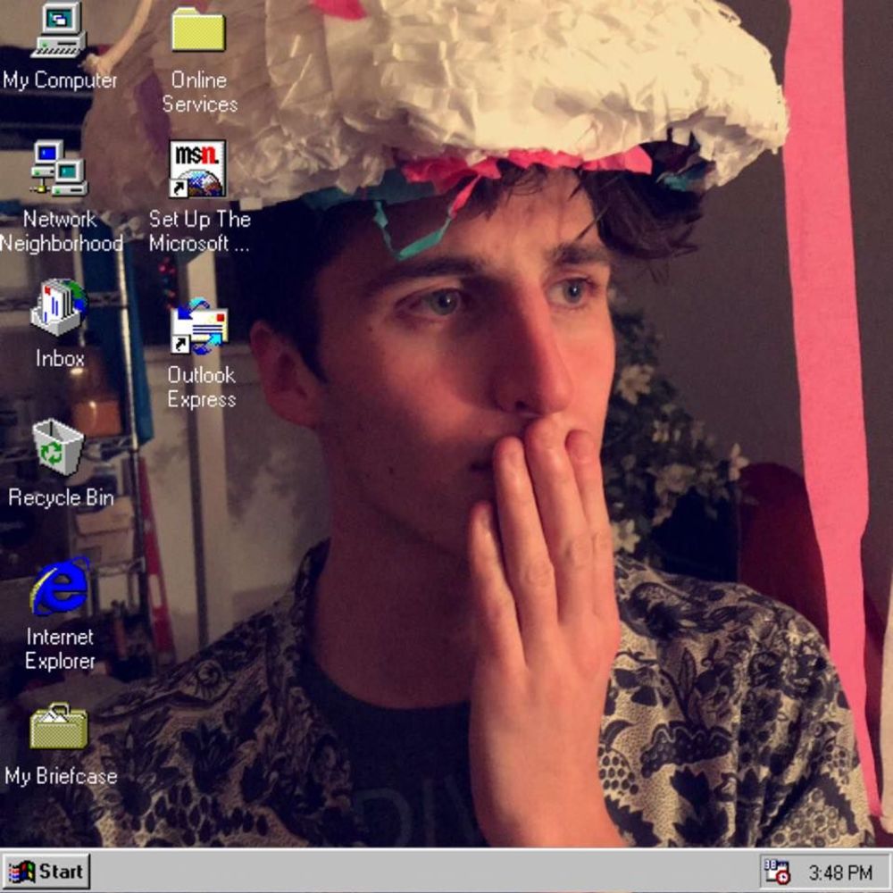Select the MSN setup shortcut icon
The height and width of the screenshot is (893, 893).
pos(198,168)
